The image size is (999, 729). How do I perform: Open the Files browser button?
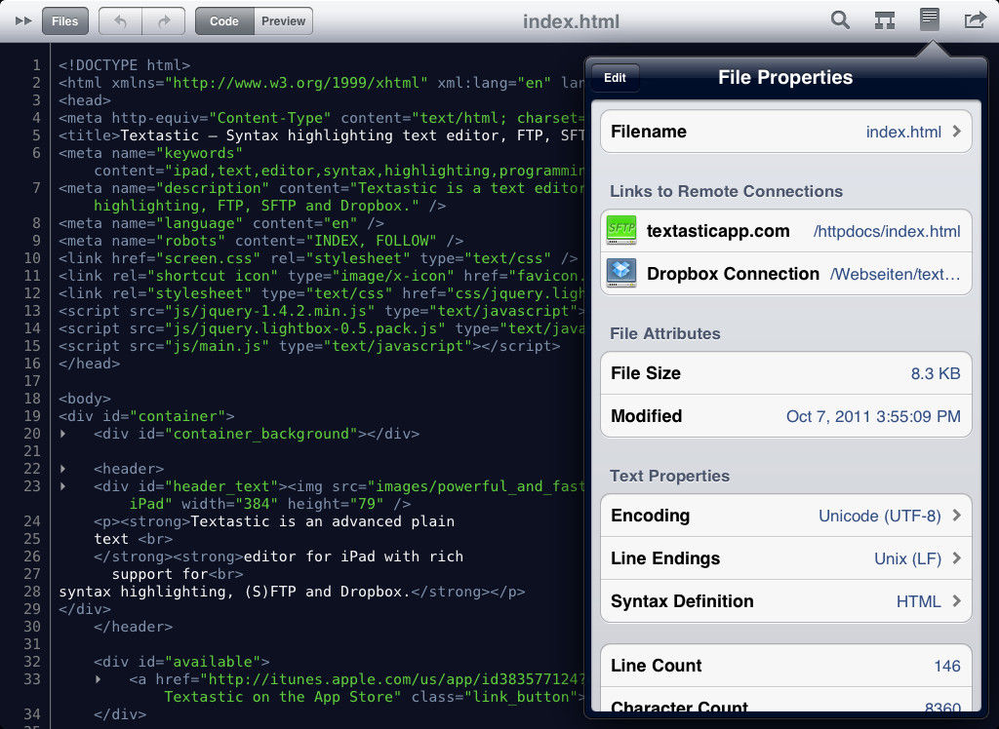coord(65,21)
